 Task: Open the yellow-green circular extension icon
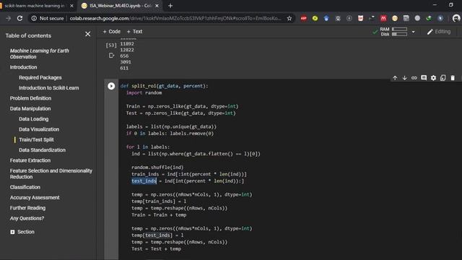point(315,18)
